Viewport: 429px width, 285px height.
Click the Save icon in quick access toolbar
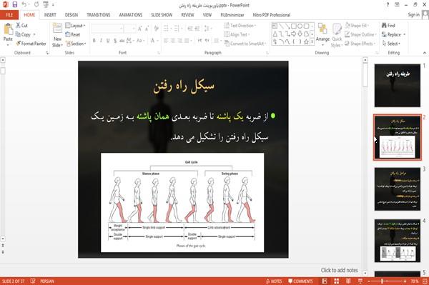click(x=15, y=4)
